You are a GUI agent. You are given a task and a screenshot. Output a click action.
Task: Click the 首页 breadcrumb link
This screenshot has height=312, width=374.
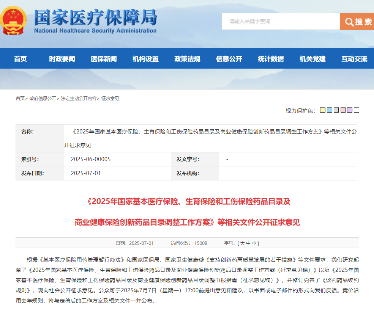[x=20, y=99]
